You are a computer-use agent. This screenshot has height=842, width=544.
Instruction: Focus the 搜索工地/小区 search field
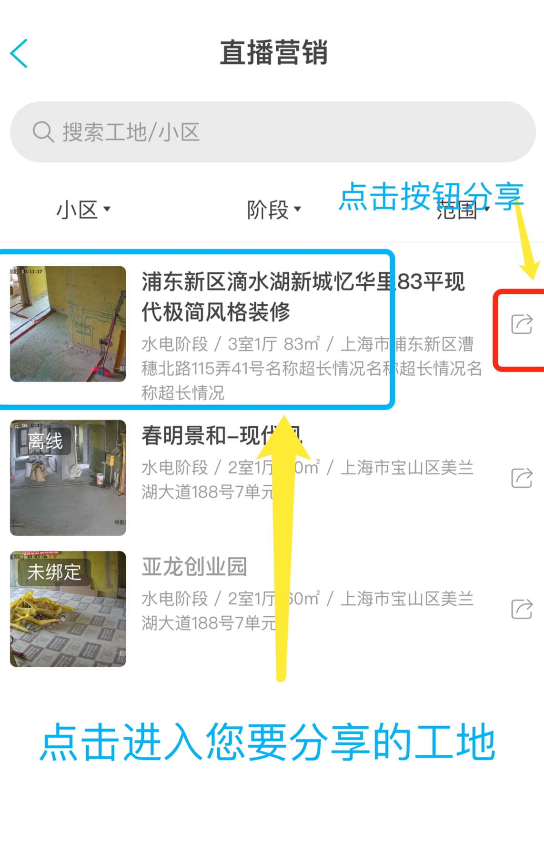pyautogui.click(x=272, y=131)
